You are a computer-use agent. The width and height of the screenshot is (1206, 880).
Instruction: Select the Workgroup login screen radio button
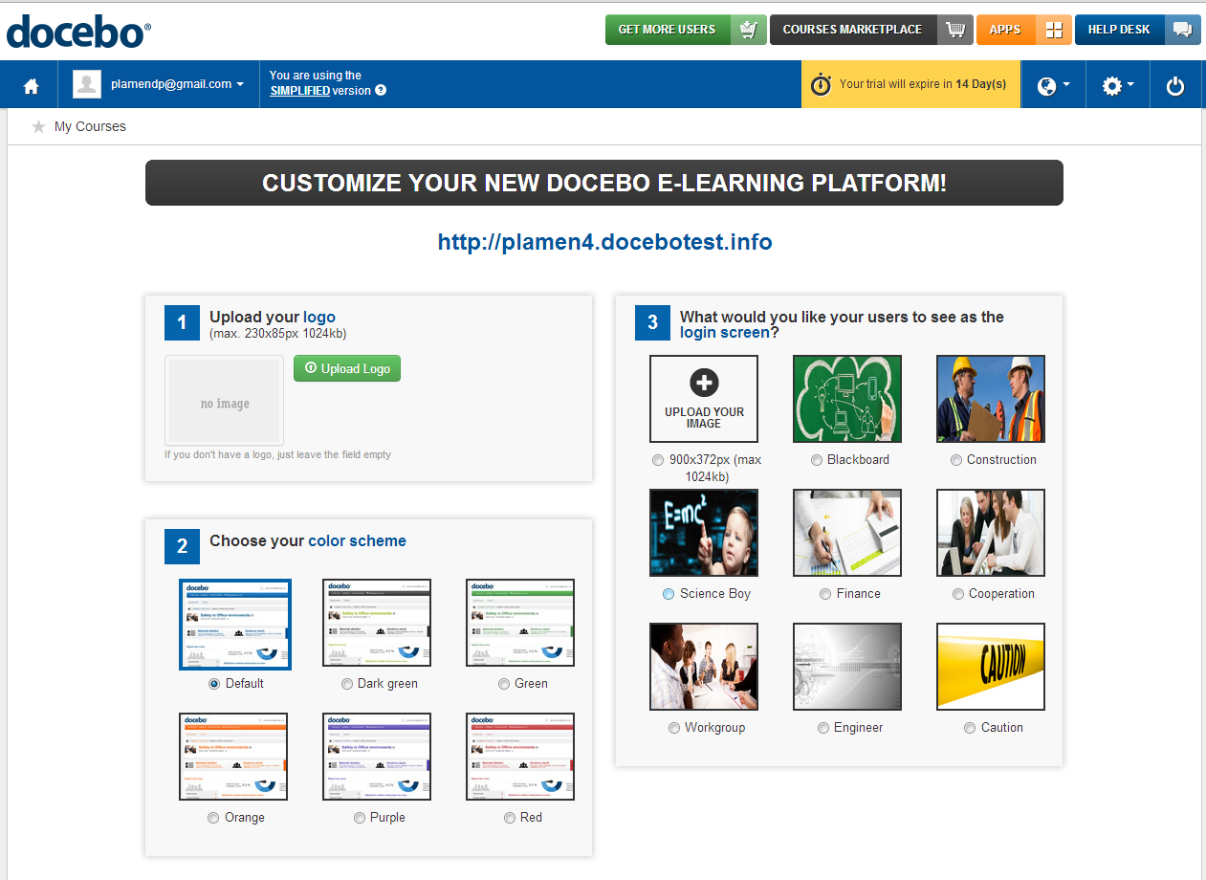pos(674,728)
